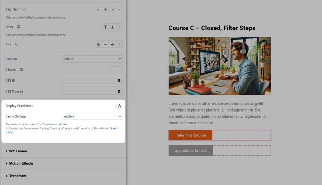The image size is (322, 185).
Task: Set Align Self to end
Action: [112, 10]
